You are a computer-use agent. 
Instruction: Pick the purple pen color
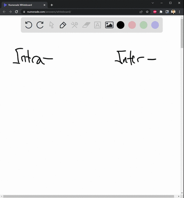[x=155, y=25]
